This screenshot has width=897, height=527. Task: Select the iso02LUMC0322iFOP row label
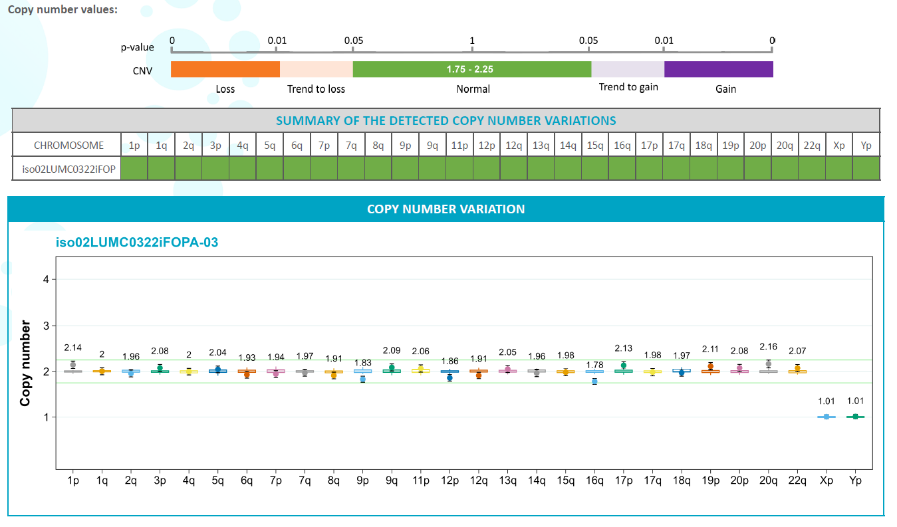(66, 169)
